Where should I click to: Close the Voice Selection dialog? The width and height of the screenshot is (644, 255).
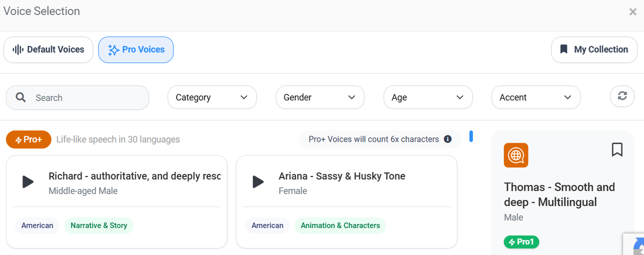point(633,12)
